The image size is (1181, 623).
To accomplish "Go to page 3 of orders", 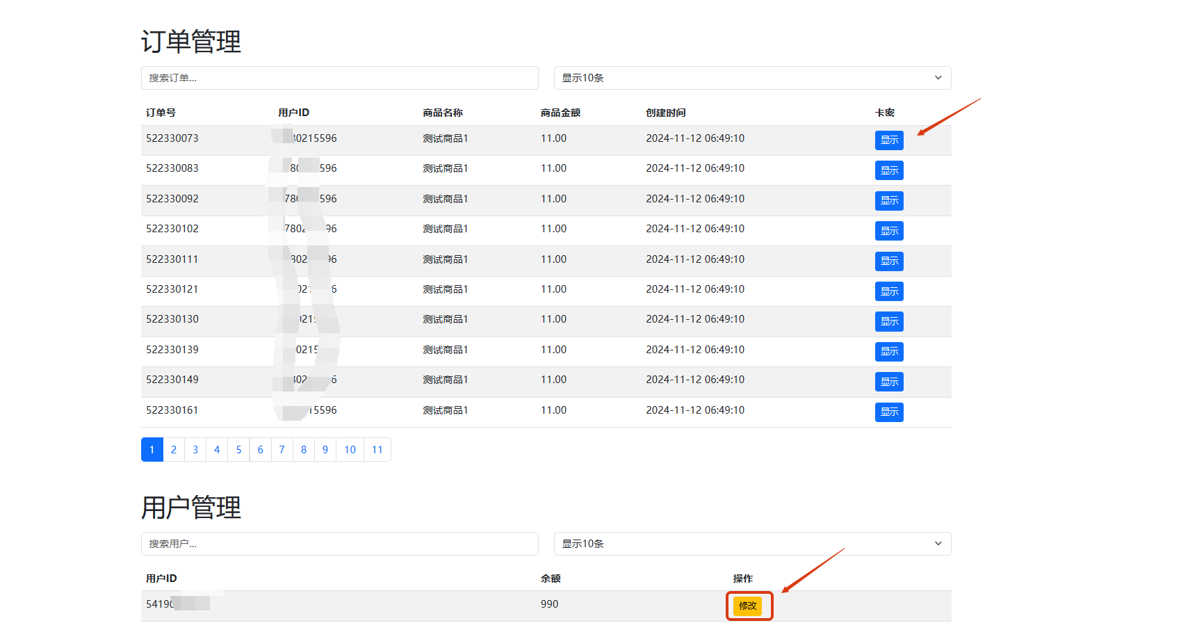I will pyautogui.click(x=195, y=450).
